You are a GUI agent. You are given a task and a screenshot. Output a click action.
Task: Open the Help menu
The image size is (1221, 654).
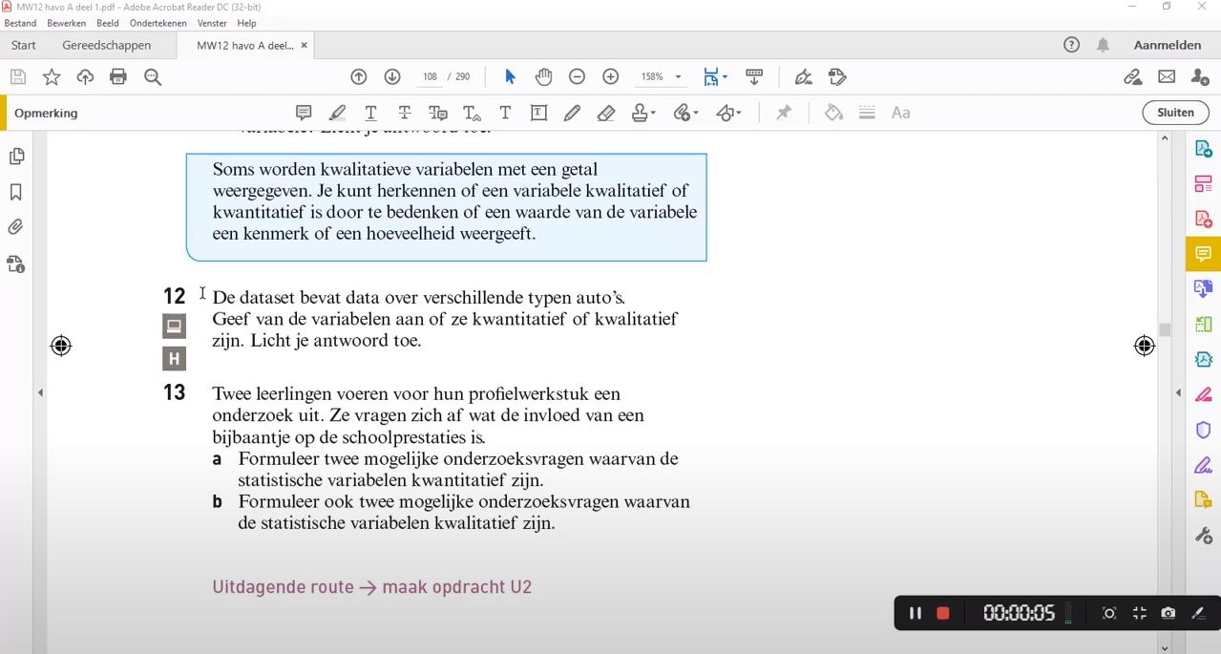[246, 23]
